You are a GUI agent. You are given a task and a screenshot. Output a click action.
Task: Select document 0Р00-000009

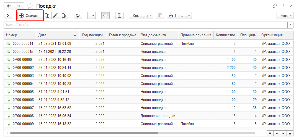[x=149, y=124]
